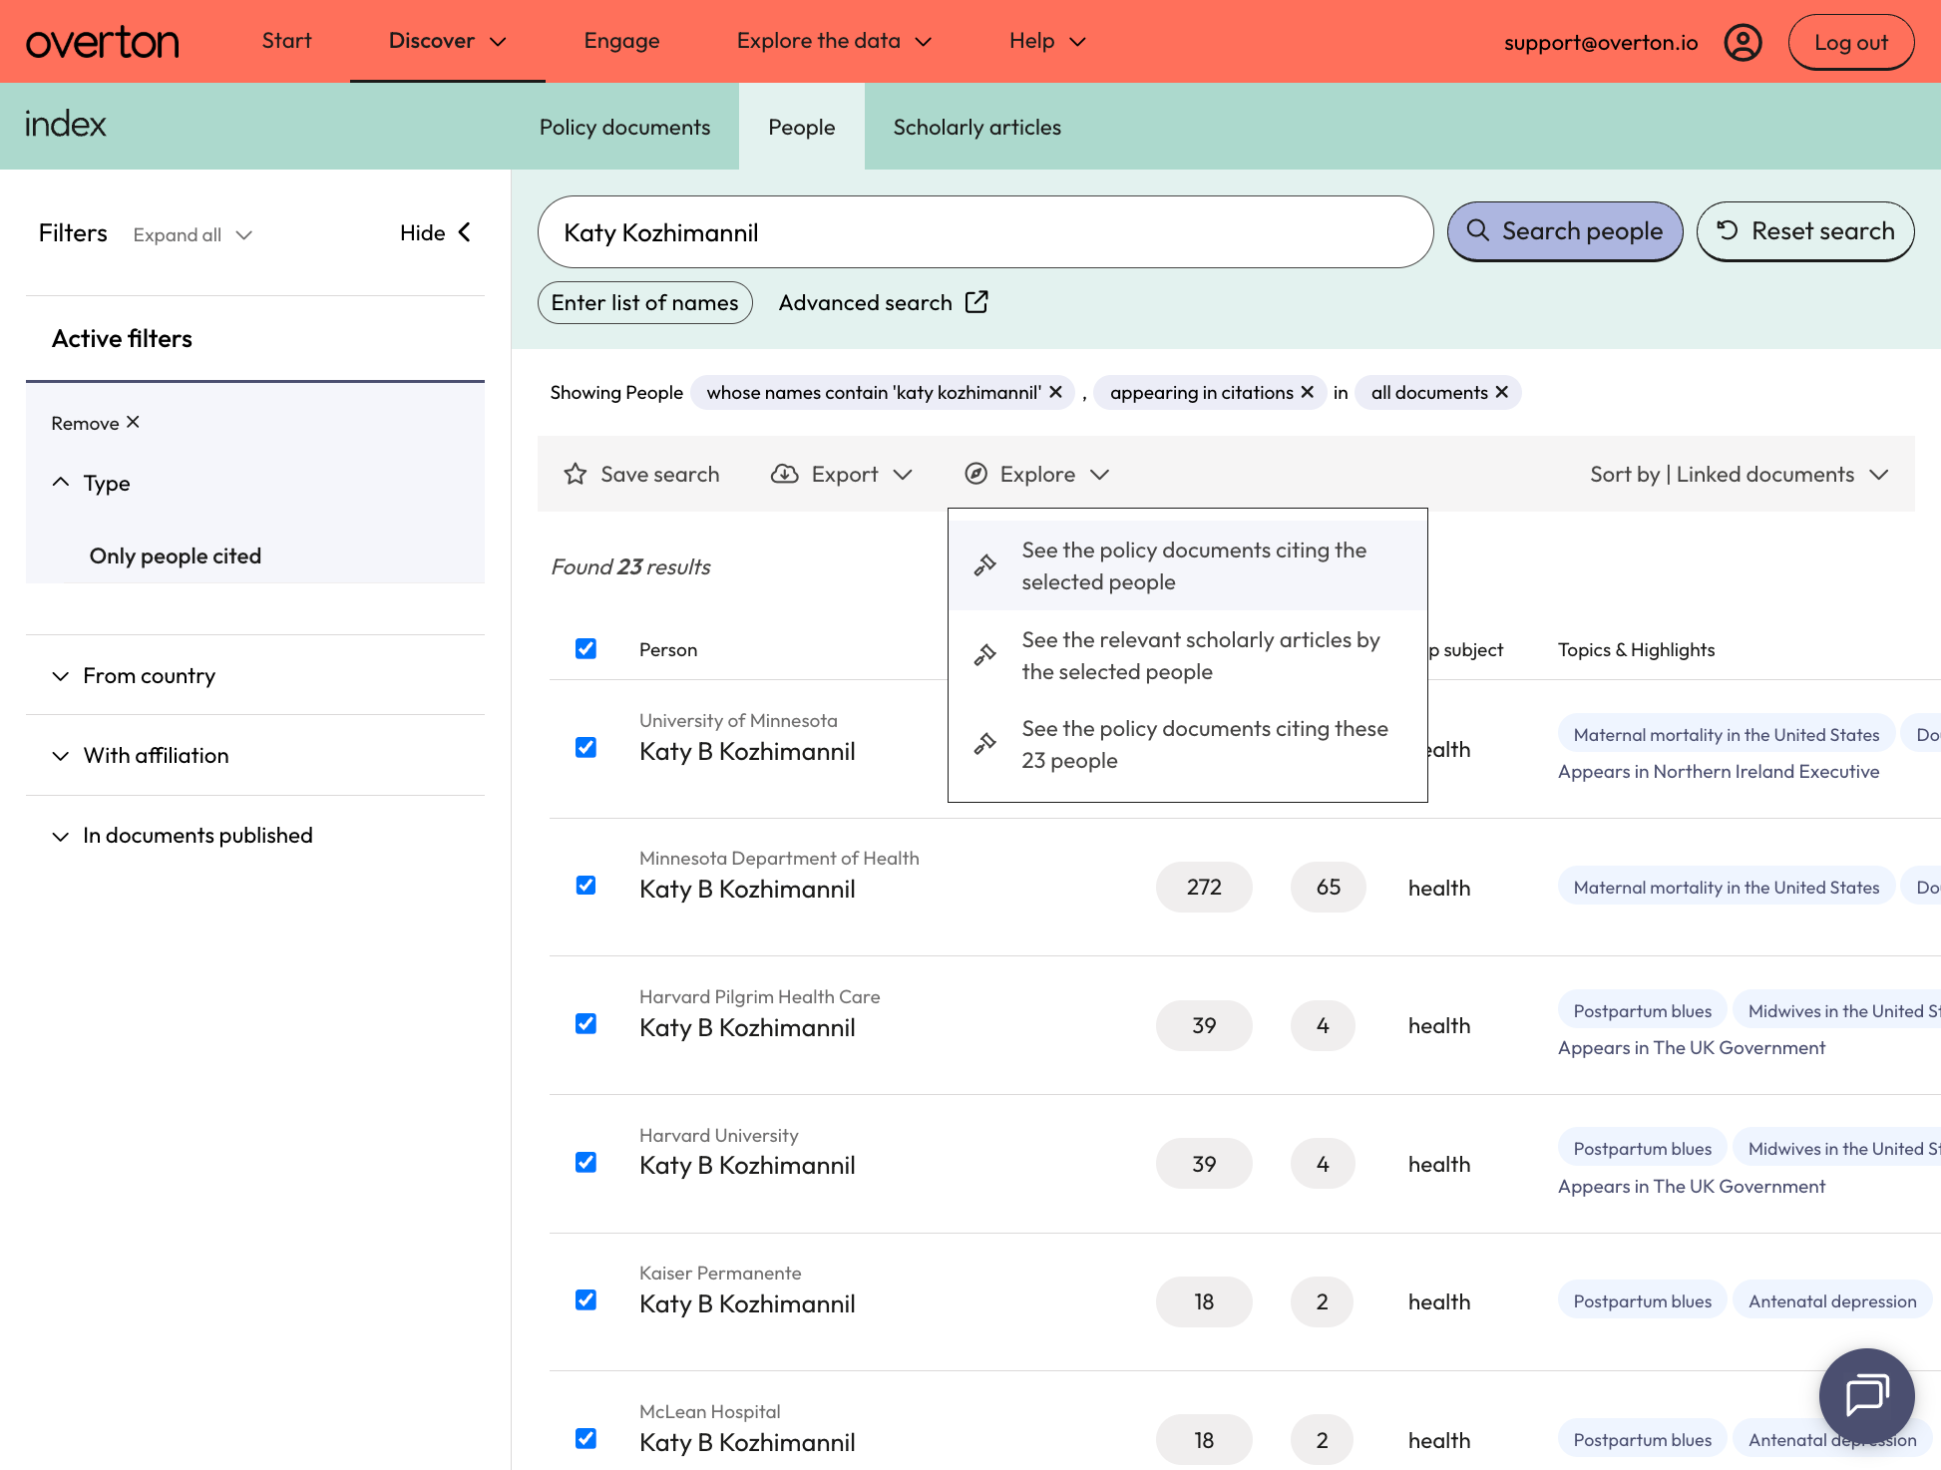Click the 'Maternal mortality in the United States' tag in the University of Minnesota row
1941x1470 pixels.
1726,735
